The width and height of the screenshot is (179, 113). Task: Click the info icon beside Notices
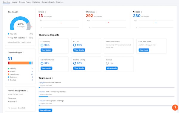point(141,12)
